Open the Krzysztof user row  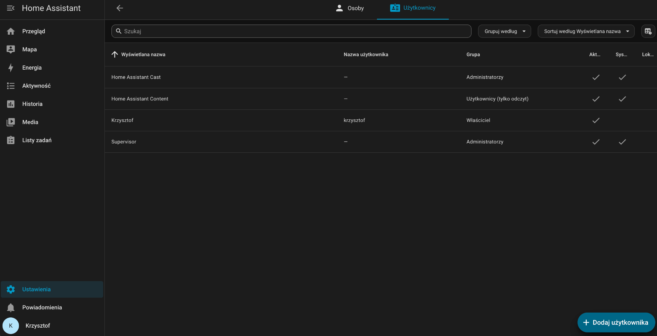coord(381,120)
